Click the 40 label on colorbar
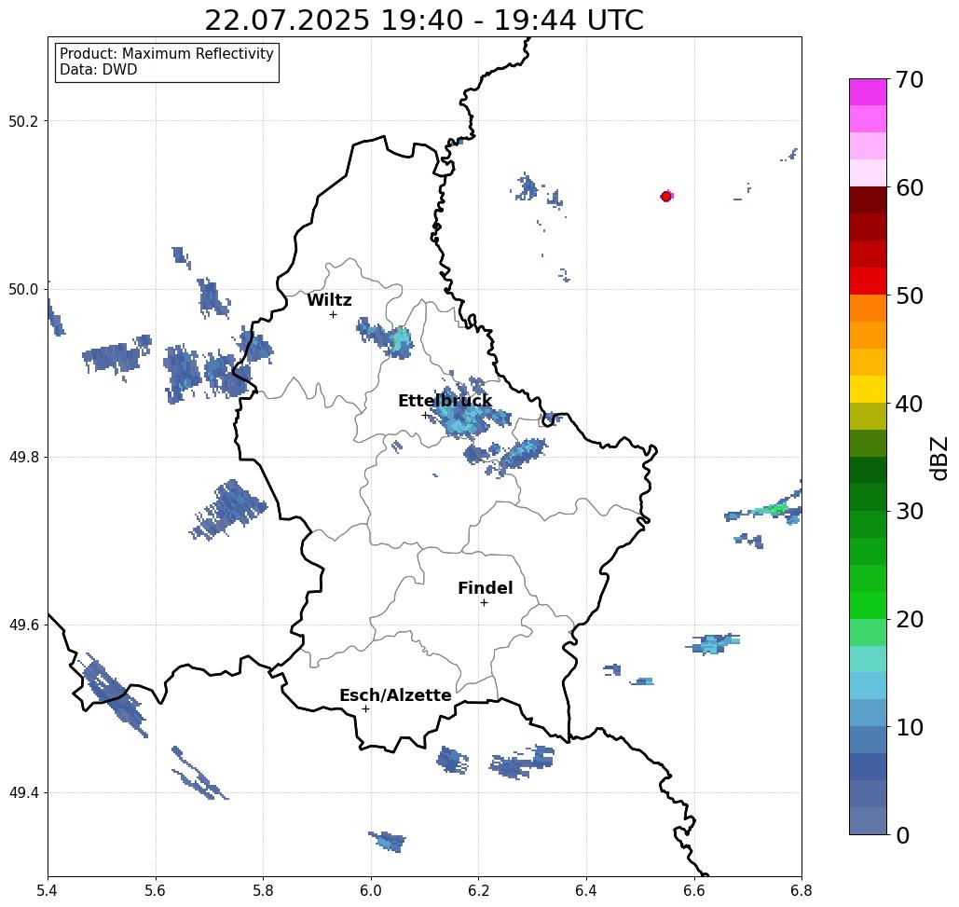Viewport: 959px width, 907px height. point(909,404)
